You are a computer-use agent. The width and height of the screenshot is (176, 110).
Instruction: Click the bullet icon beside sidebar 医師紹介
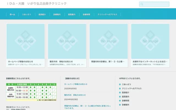click(120, 92)
